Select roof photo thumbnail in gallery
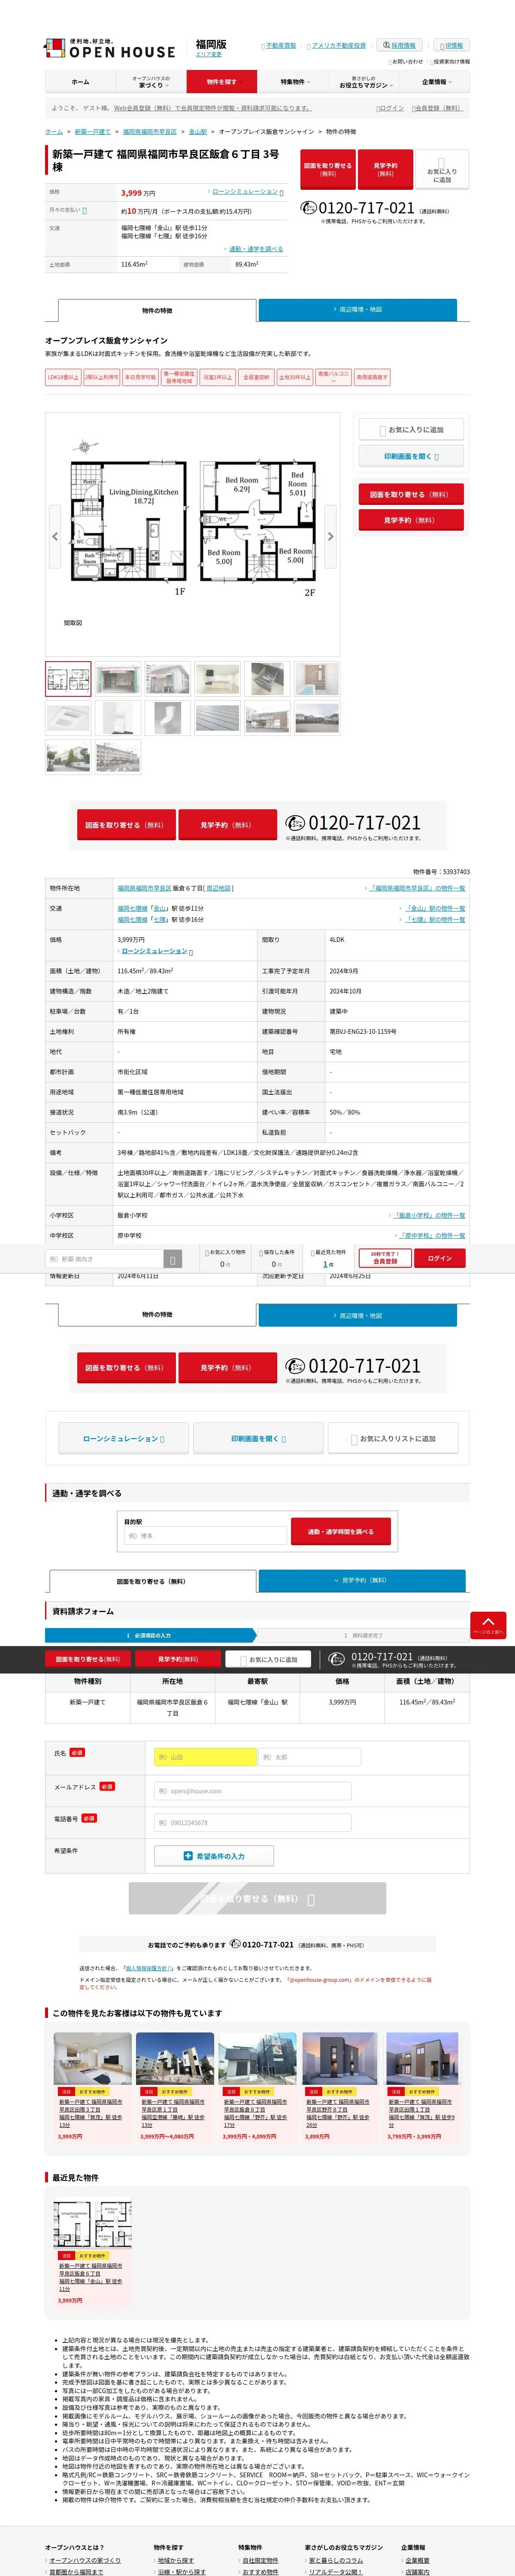The image size is (515, 2576). point(217,718)
